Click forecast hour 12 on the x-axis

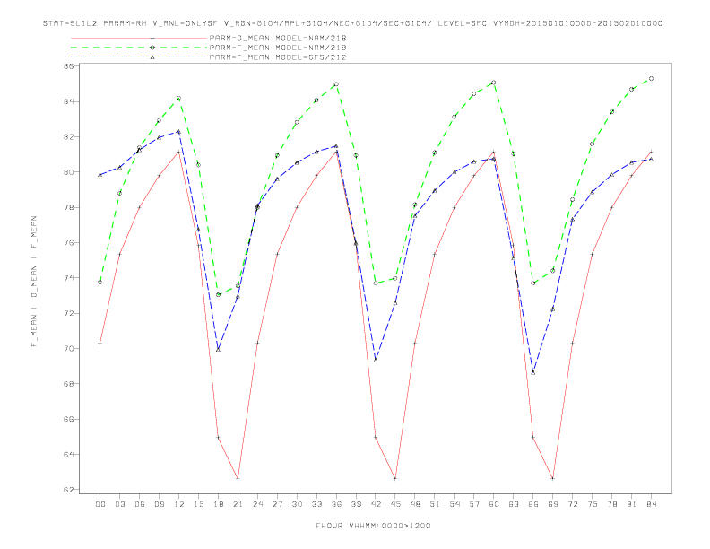(x=179, y=504)
